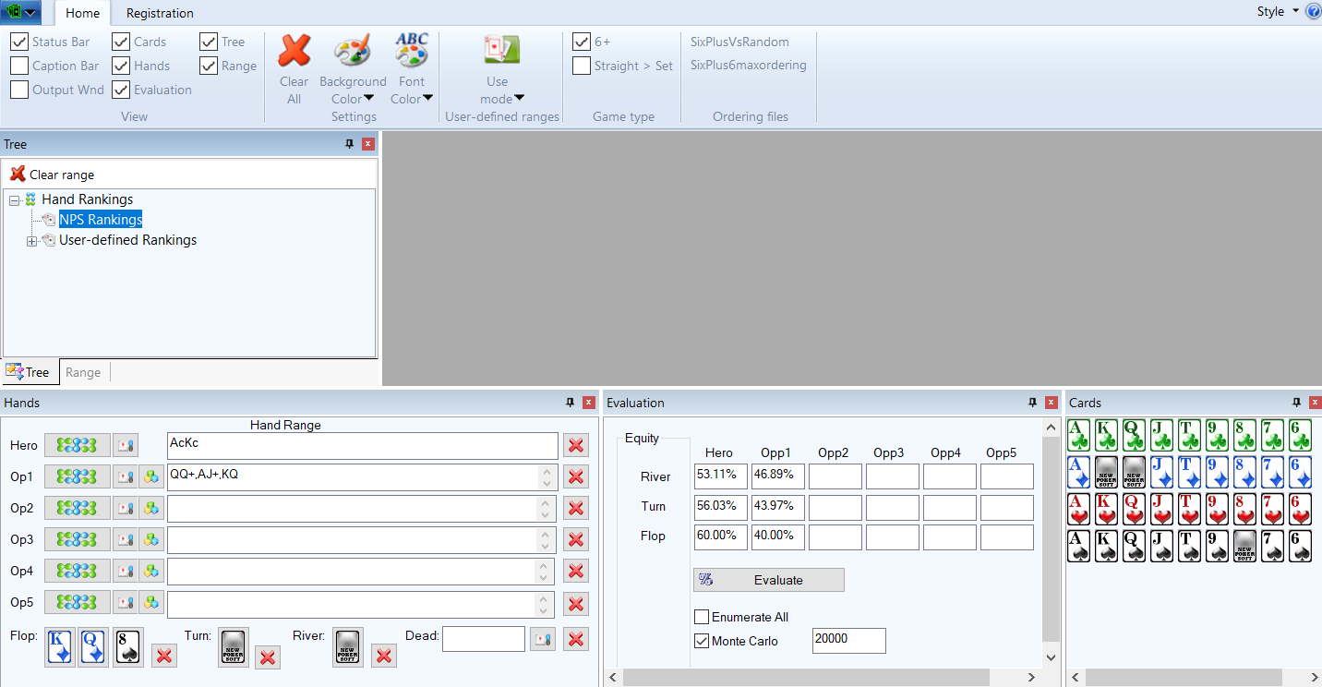
Task: Click the Font Color ABC icon
Action: click(412, 52)
